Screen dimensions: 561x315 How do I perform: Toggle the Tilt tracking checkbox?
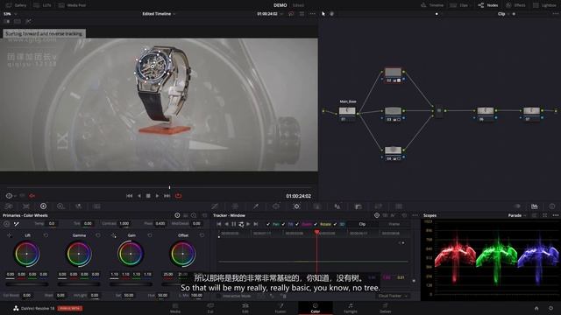(x=283, y=224)
